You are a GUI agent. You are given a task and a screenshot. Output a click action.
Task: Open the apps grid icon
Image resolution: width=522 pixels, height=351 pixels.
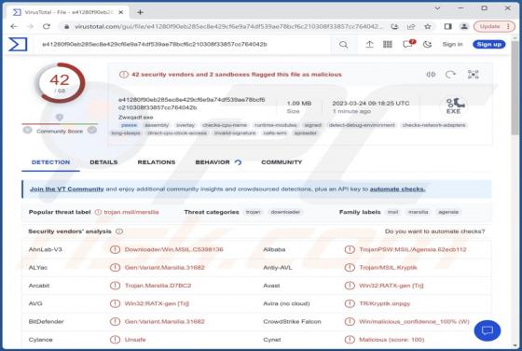388,44
